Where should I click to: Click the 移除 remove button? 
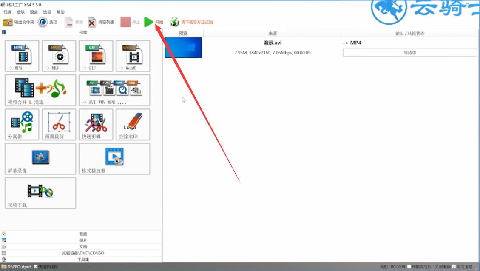pyautogui.click(x=74, y=22)
